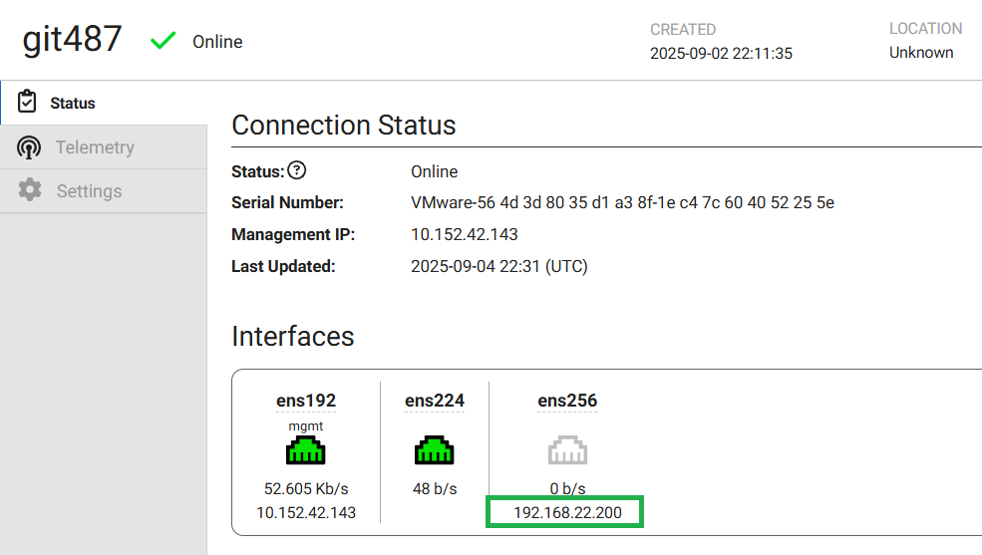
Task: Click the green Online checkmark icon
Action: click(163, 41)
